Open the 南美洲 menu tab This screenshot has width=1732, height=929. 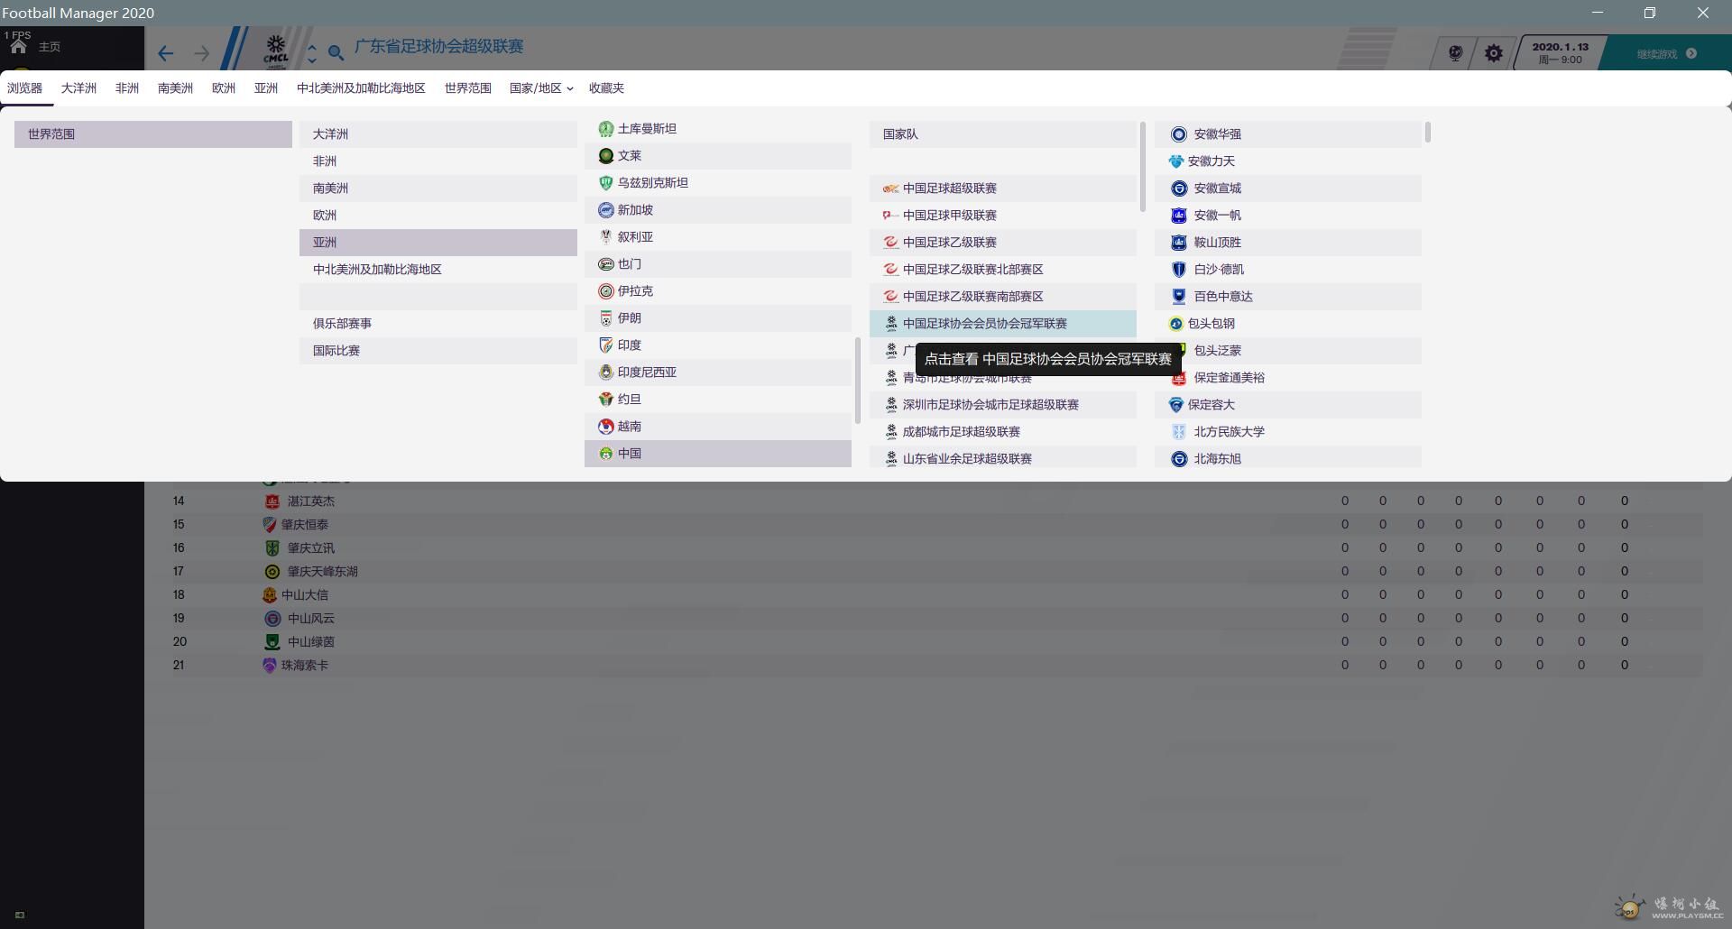[175, 87]
